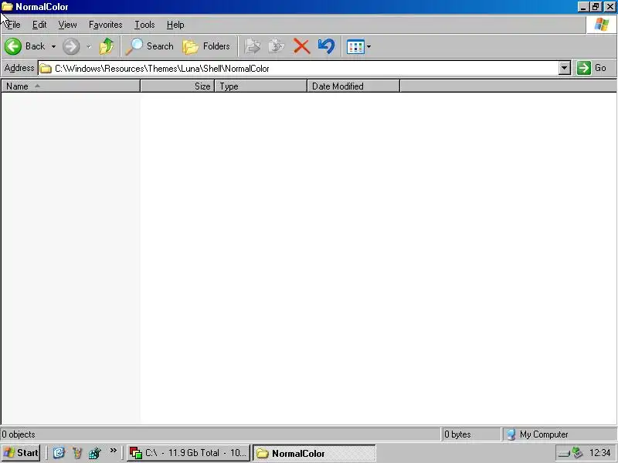Switch to the C:\ 11.9 Gb Total taskbar window
This screenshot has height=463, width=618.
pyautogui.click(x=188, y=453)
